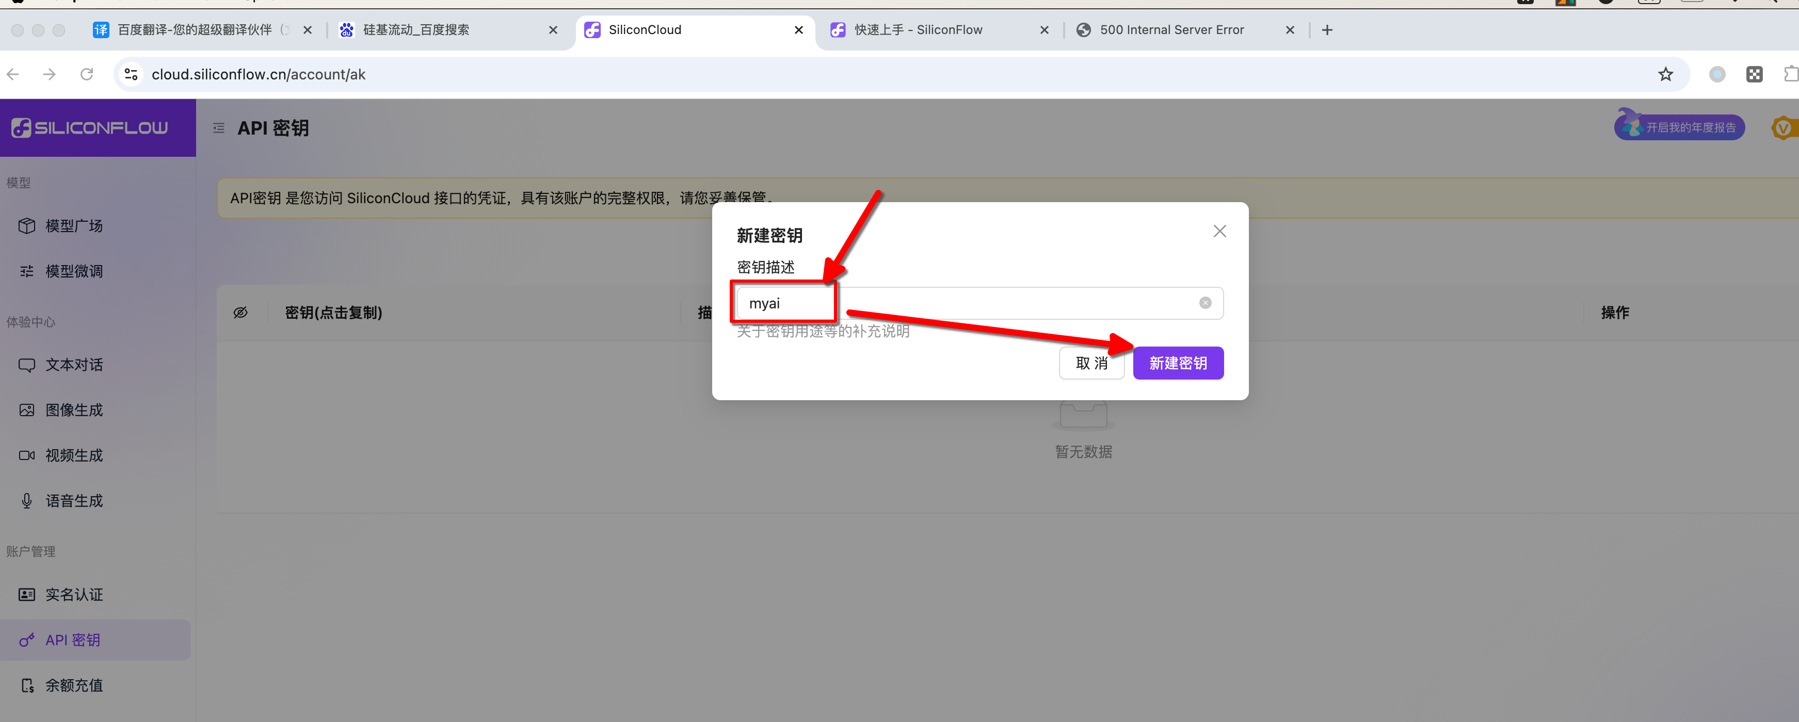Open 模型微调 in the sidebar
1799x722 pixels.
click(x=73, y=271)
